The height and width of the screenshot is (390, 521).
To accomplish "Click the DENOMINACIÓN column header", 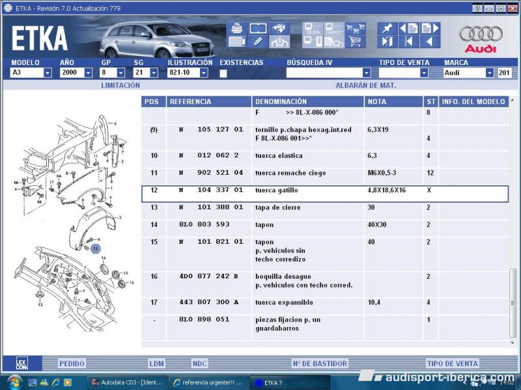I will [307, 102].
